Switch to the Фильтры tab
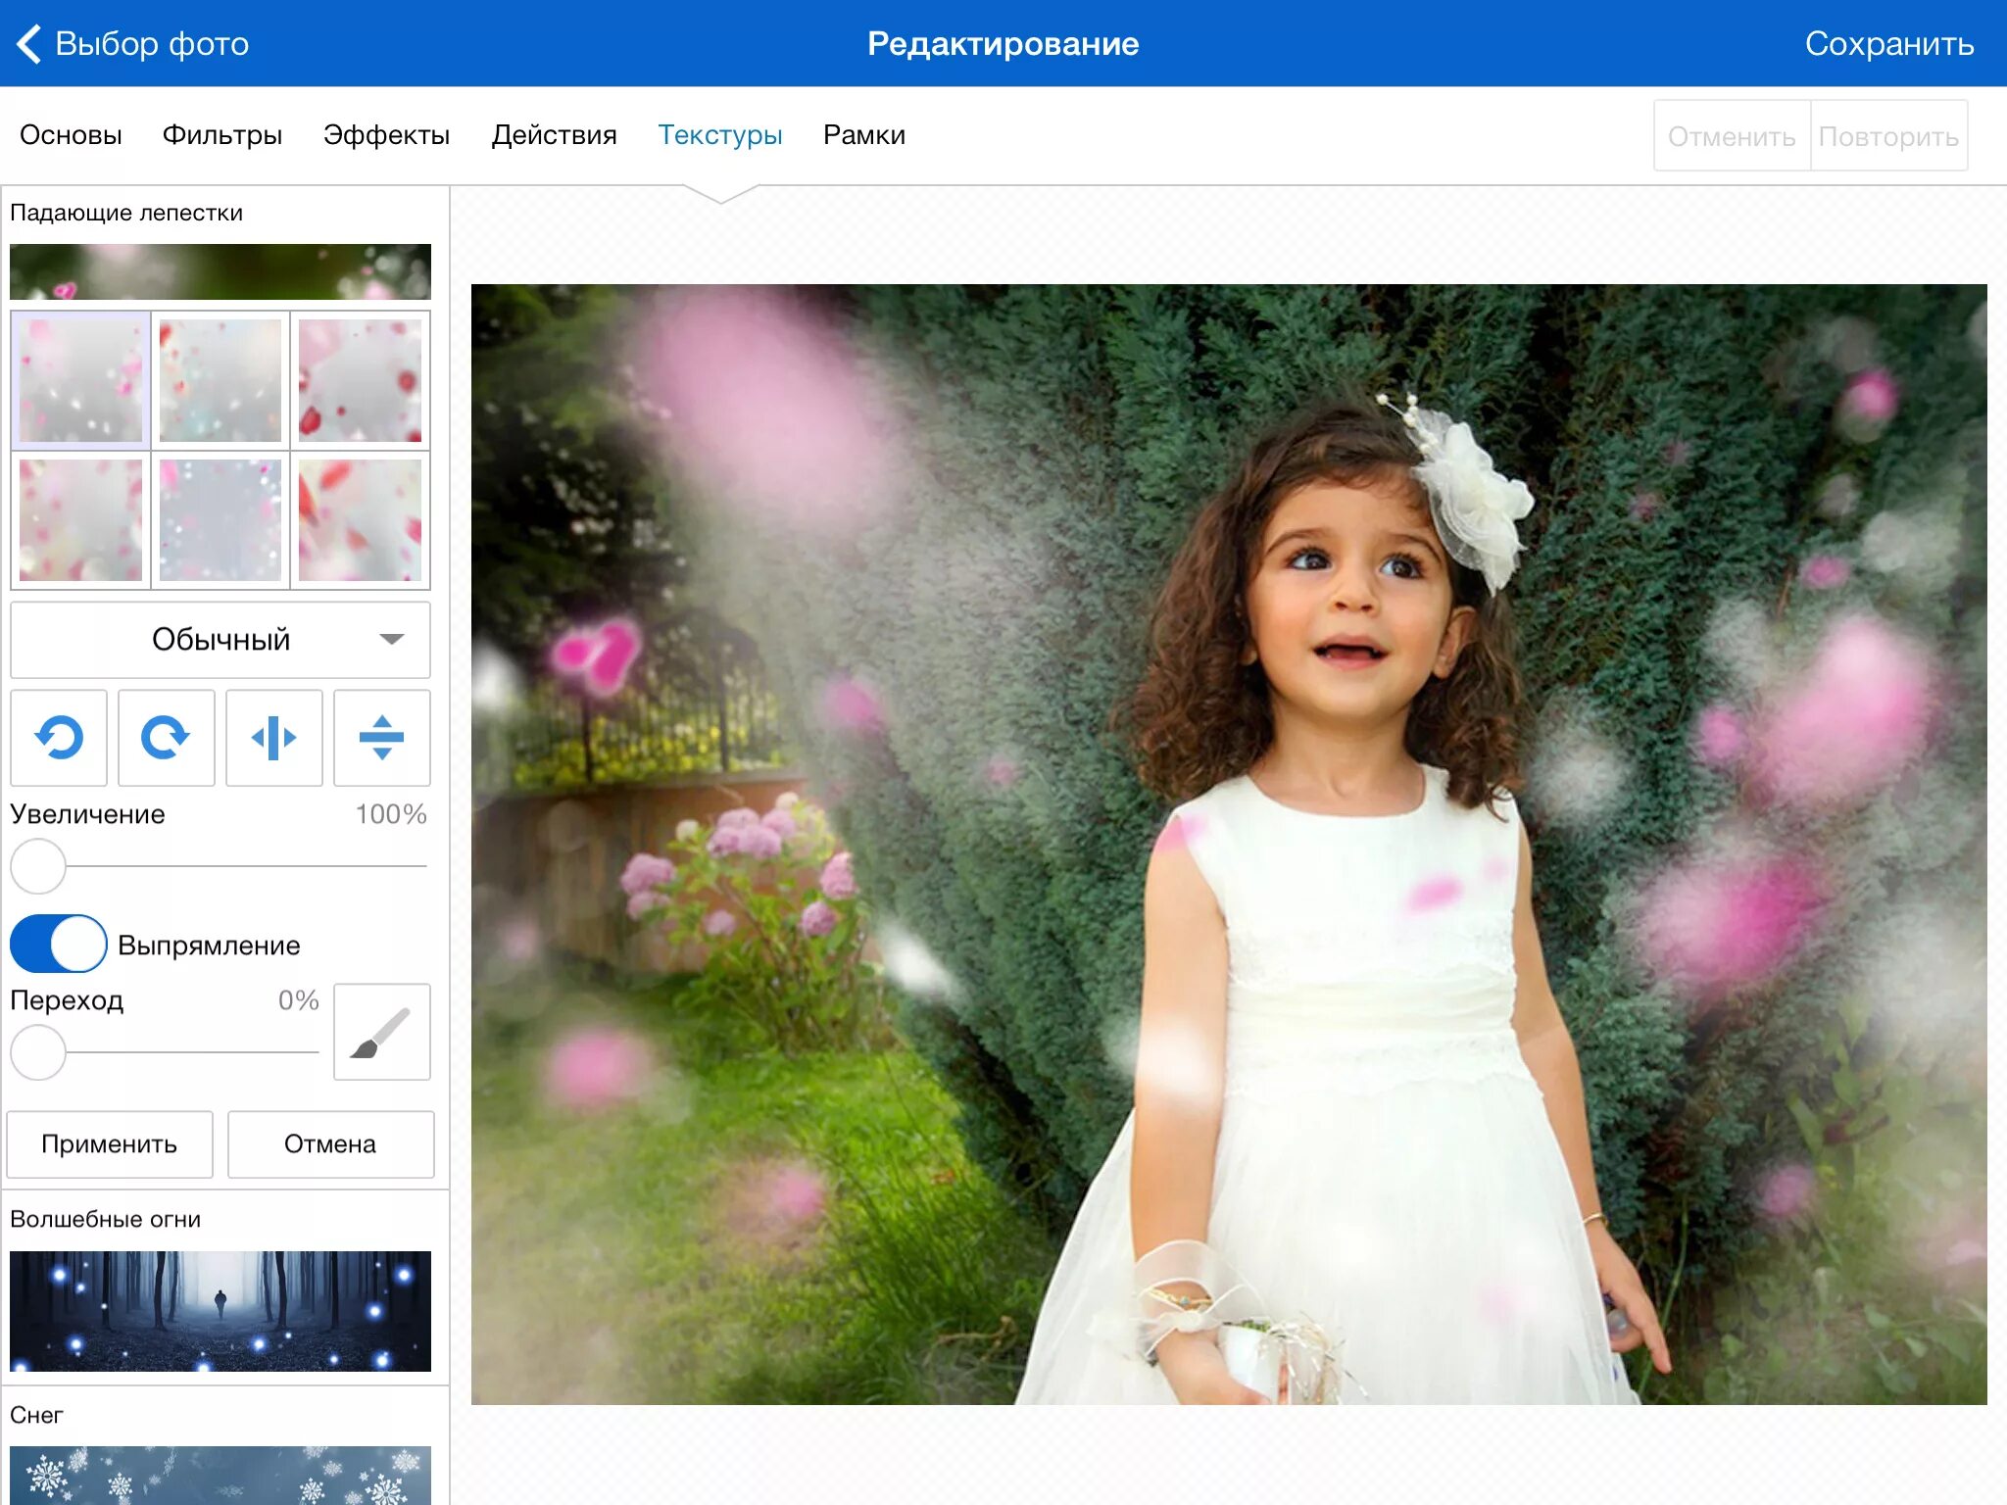Image resolution: width=2007 pixels, height=1505 pixels. tap(222, 134)
